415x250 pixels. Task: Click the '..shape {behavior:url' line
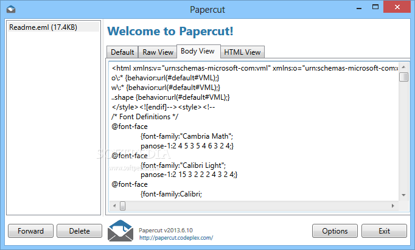(170, 97)
